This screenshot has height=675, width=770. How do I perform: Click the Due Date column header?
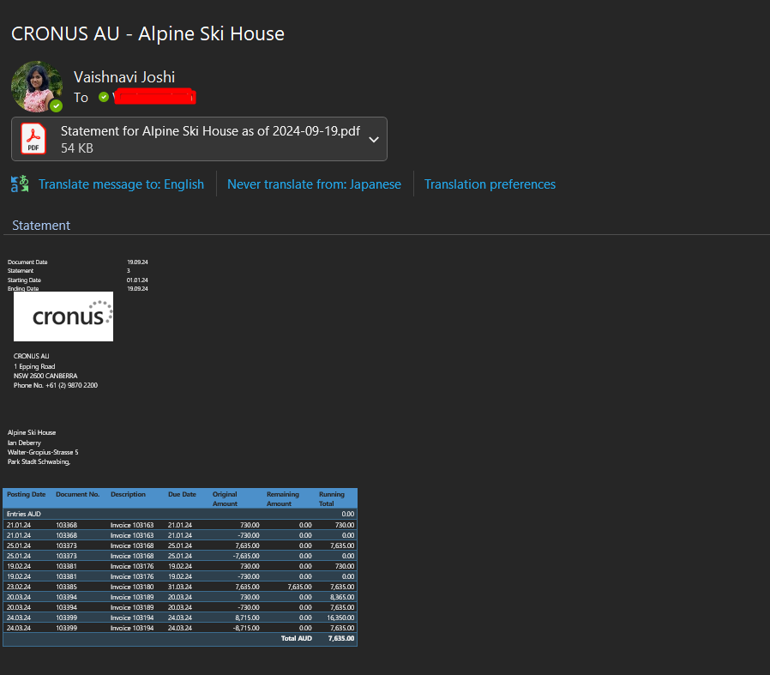click(x=182, y=494)
